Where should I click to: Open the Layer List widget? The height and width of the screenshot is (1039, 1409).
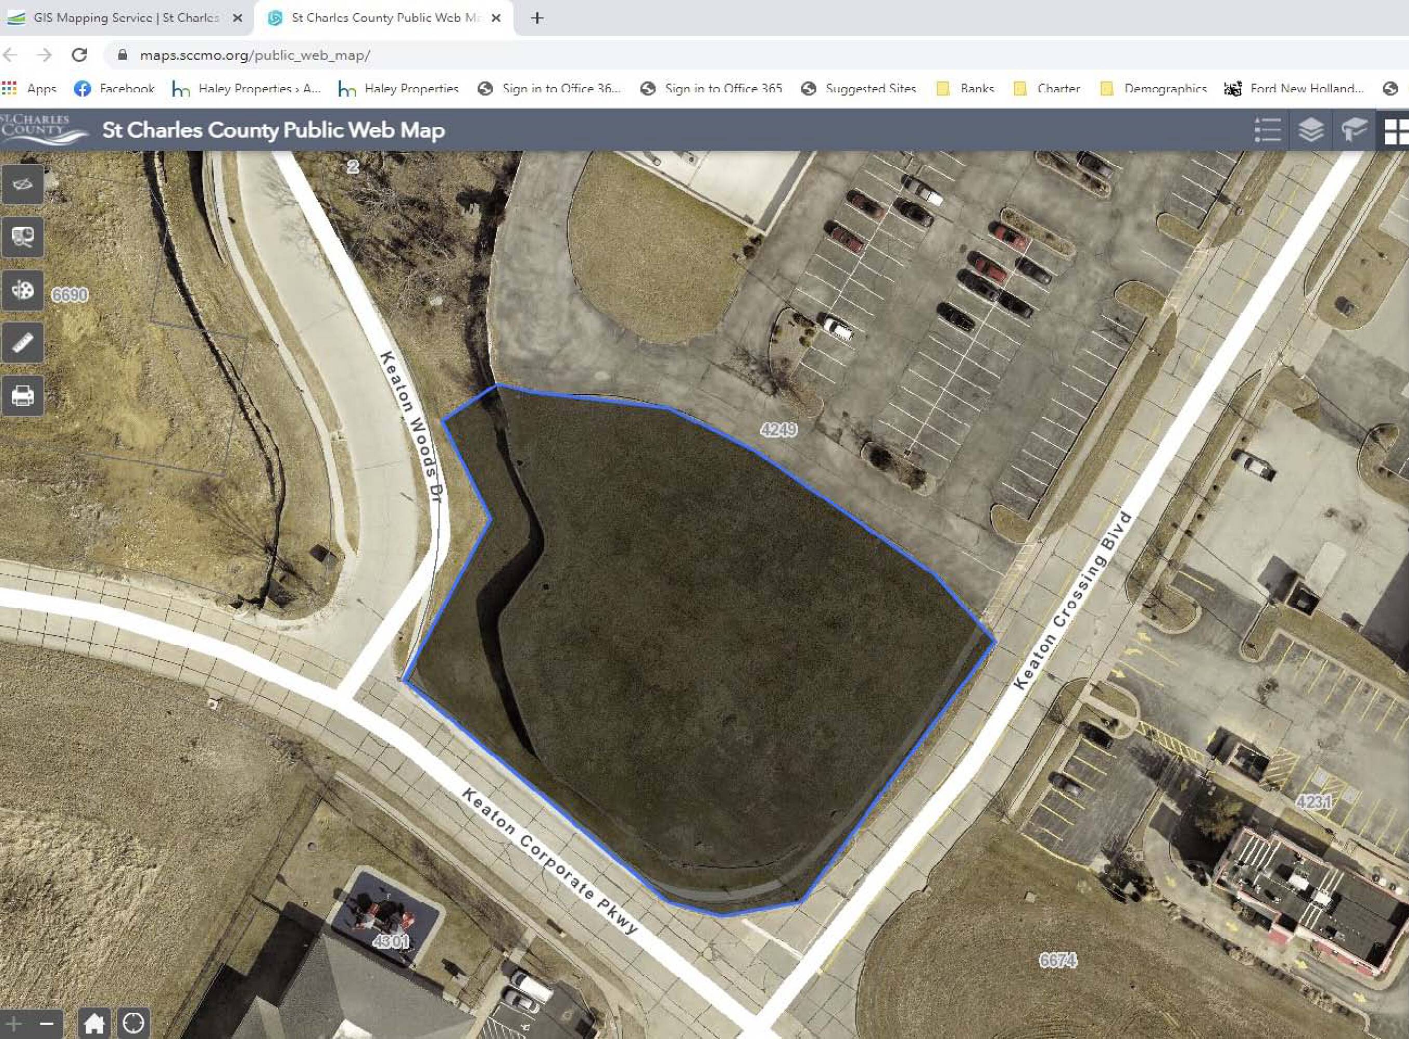tap(1310, 130)
